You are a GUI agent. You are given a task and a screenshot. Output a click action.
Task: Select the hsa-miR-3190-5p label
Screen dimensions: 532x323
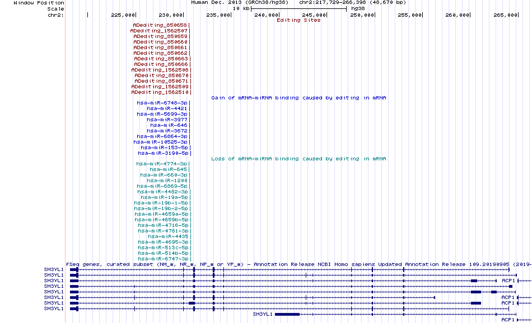(x=163, y=153)
